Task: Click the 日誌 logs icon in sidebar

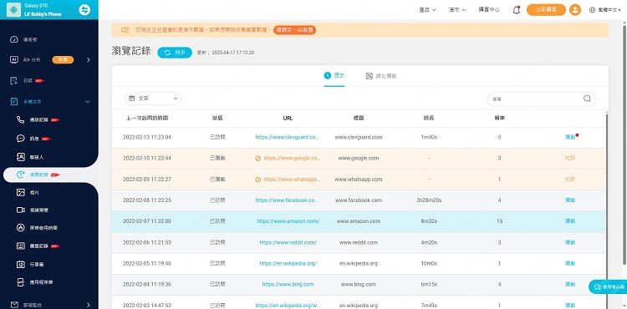Action: pos(14,81)
